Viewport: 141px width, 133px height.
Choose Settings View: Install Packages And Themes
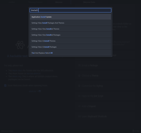pos(70,23)
